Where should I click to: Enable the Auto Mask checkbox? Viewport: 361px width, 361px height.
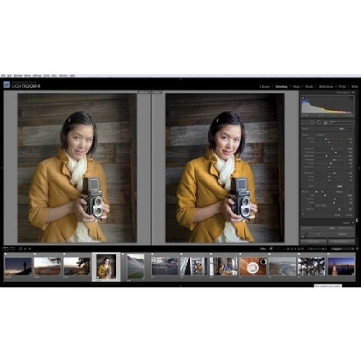point(313,205)
